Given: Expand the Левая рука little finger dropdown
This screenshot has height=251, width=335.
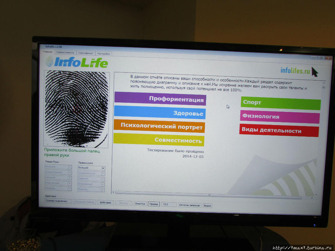Looking at the screenshot, I should [70, 189].
